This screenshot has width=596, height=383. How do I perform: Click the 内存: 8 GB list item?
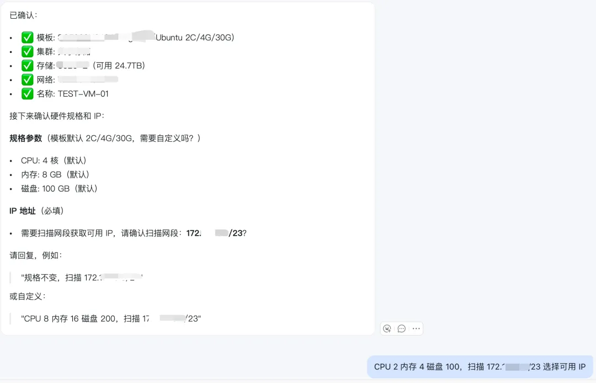(x=55, y=174)
